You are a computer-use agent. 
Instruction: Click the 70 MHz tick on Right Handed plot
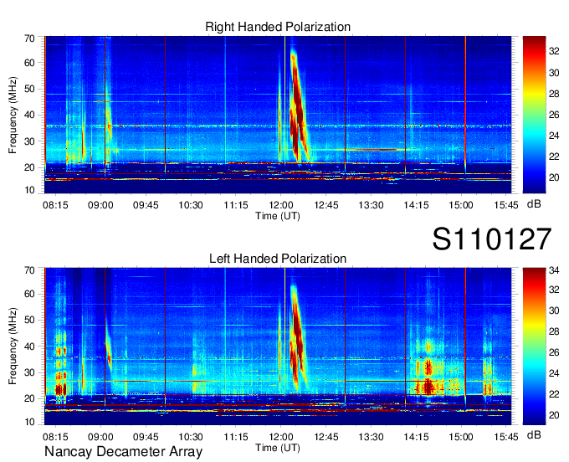point(29,38)
